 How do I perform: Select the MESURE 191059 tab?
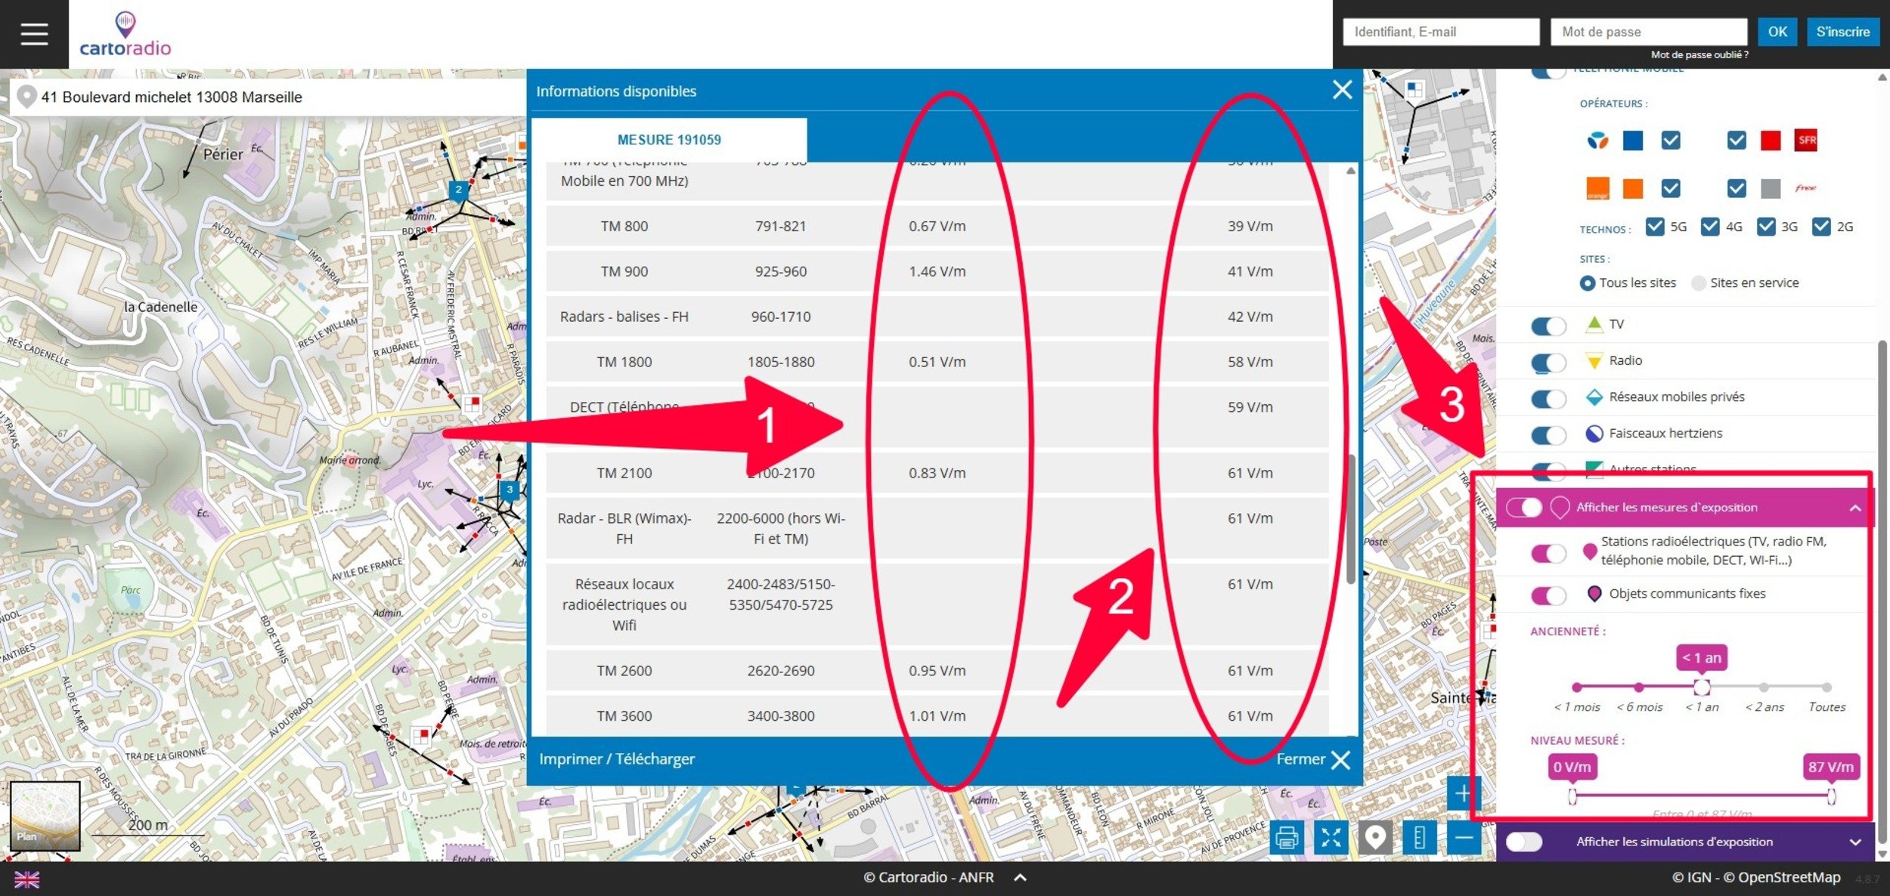(x=669, y=140)
